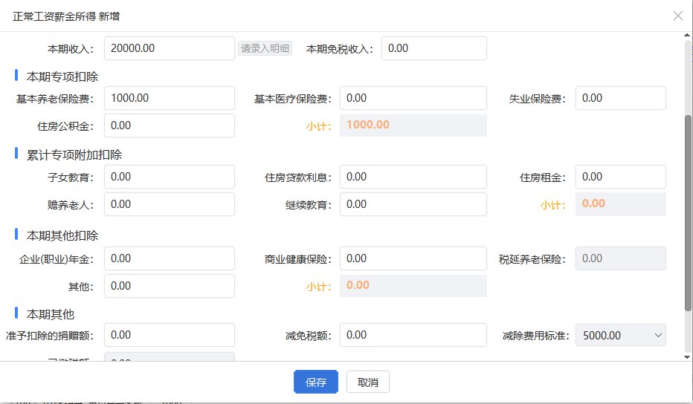Edit the 基本养老保险费 field
693x404 pixels.
click(170, 98)
